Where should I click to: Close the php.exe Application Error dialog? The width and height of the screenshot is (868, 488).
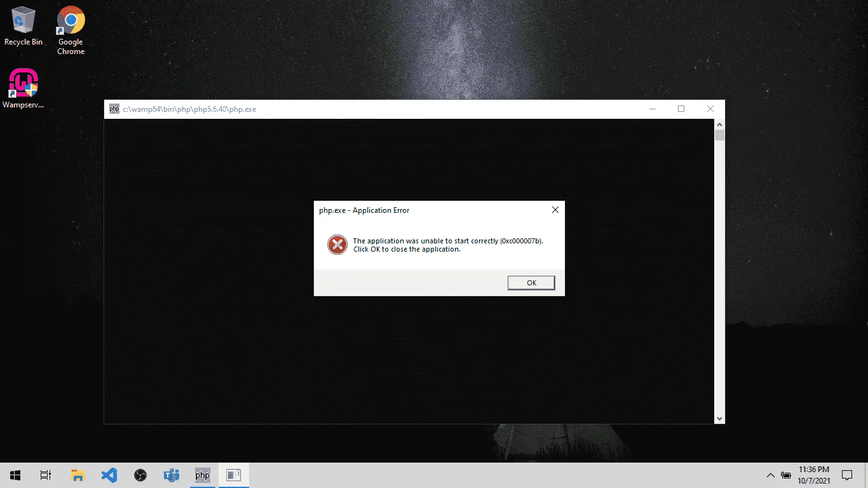[x=555, y=210]
